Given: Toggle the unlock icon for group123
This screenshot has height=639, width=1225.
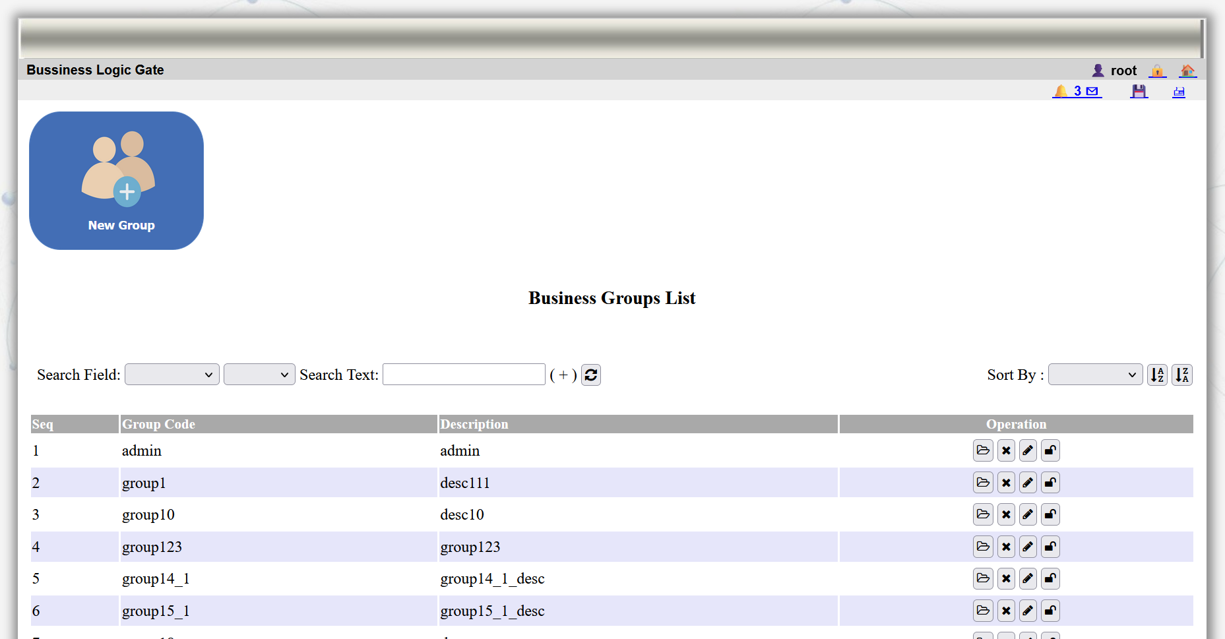Looking at the screenshot, I should [x=1050, y=547].
